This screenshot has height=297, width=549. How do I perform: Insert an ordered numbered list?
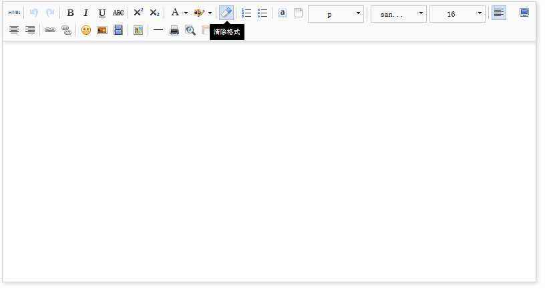click(x=246, y=13)
